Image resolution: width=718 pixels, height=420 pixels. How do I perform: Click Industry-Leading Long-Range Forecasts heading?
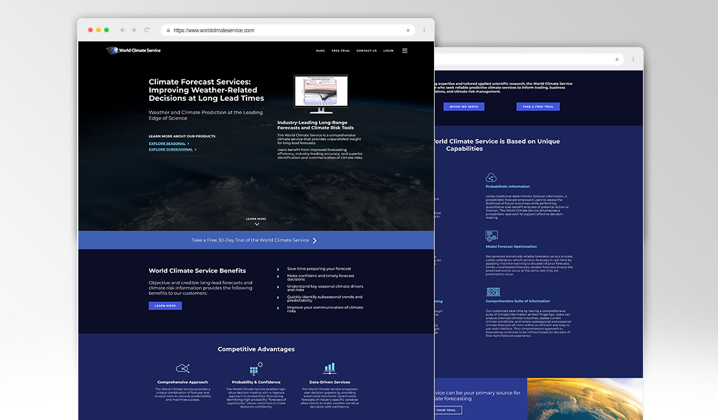point(316,125)
